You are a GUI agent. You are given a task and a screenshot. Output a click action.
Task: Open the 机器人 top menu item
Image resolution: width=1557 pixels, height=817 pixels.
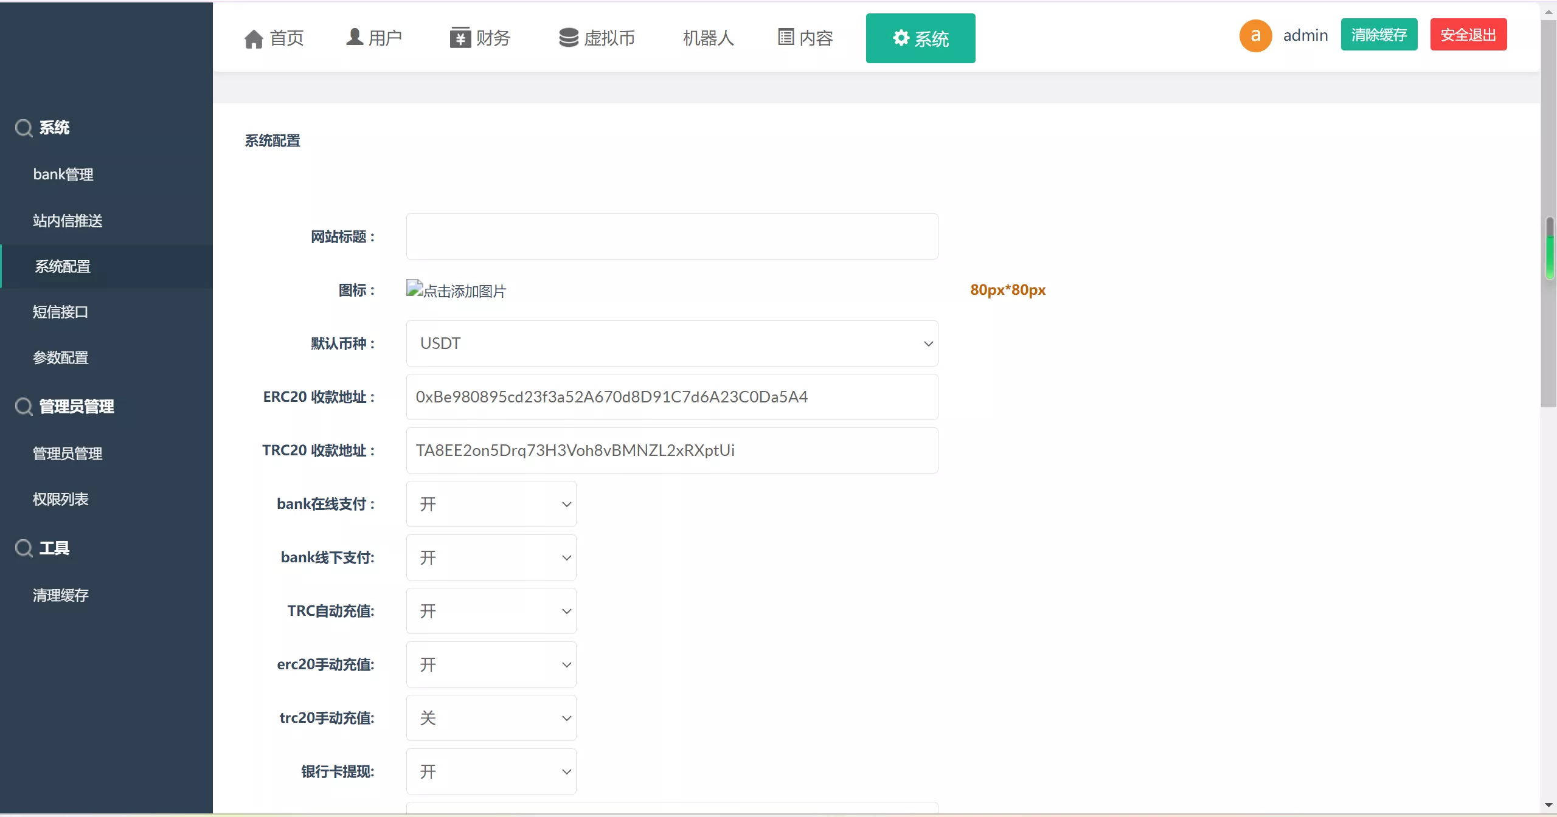click(x=708, y=38)
